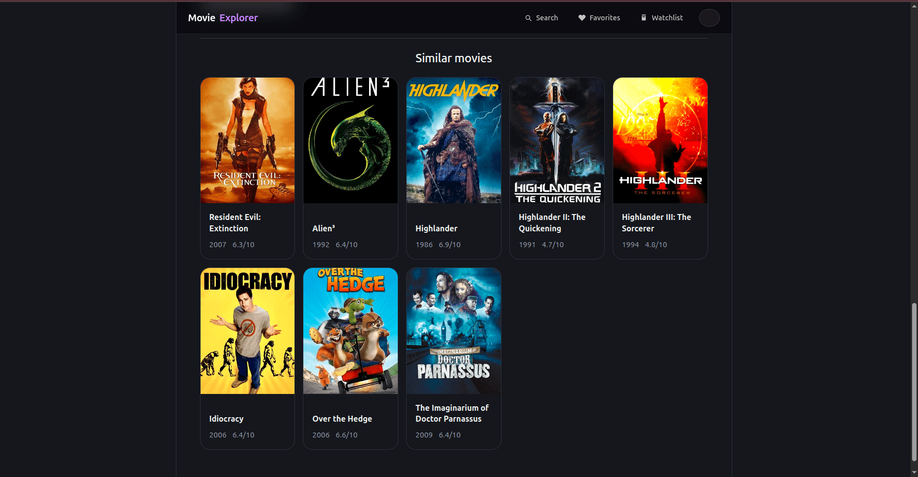This screenshot has width=918, height=477.
Task: Open the user avatar circle
Action: 709,18
